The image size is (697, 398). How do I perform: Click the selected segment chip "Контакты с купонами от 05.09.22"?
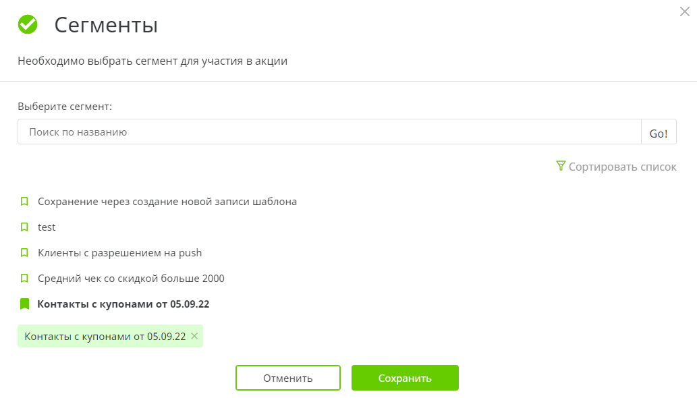[105, 335]
